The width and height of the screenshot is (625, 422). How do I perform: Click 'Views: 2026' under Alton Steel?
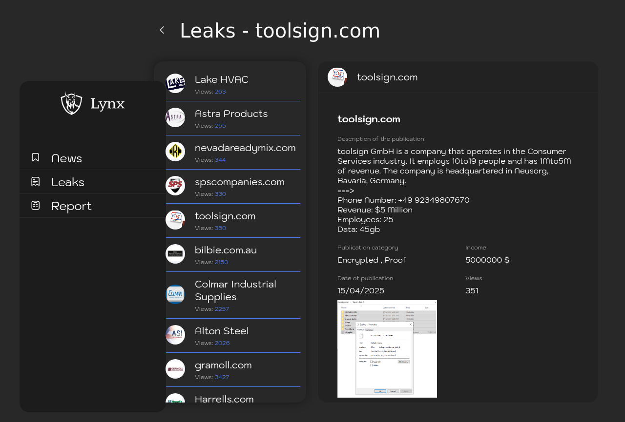pos(212,343)
